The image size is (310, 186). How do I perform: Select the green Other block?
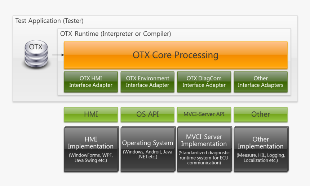tap(261, 114)
